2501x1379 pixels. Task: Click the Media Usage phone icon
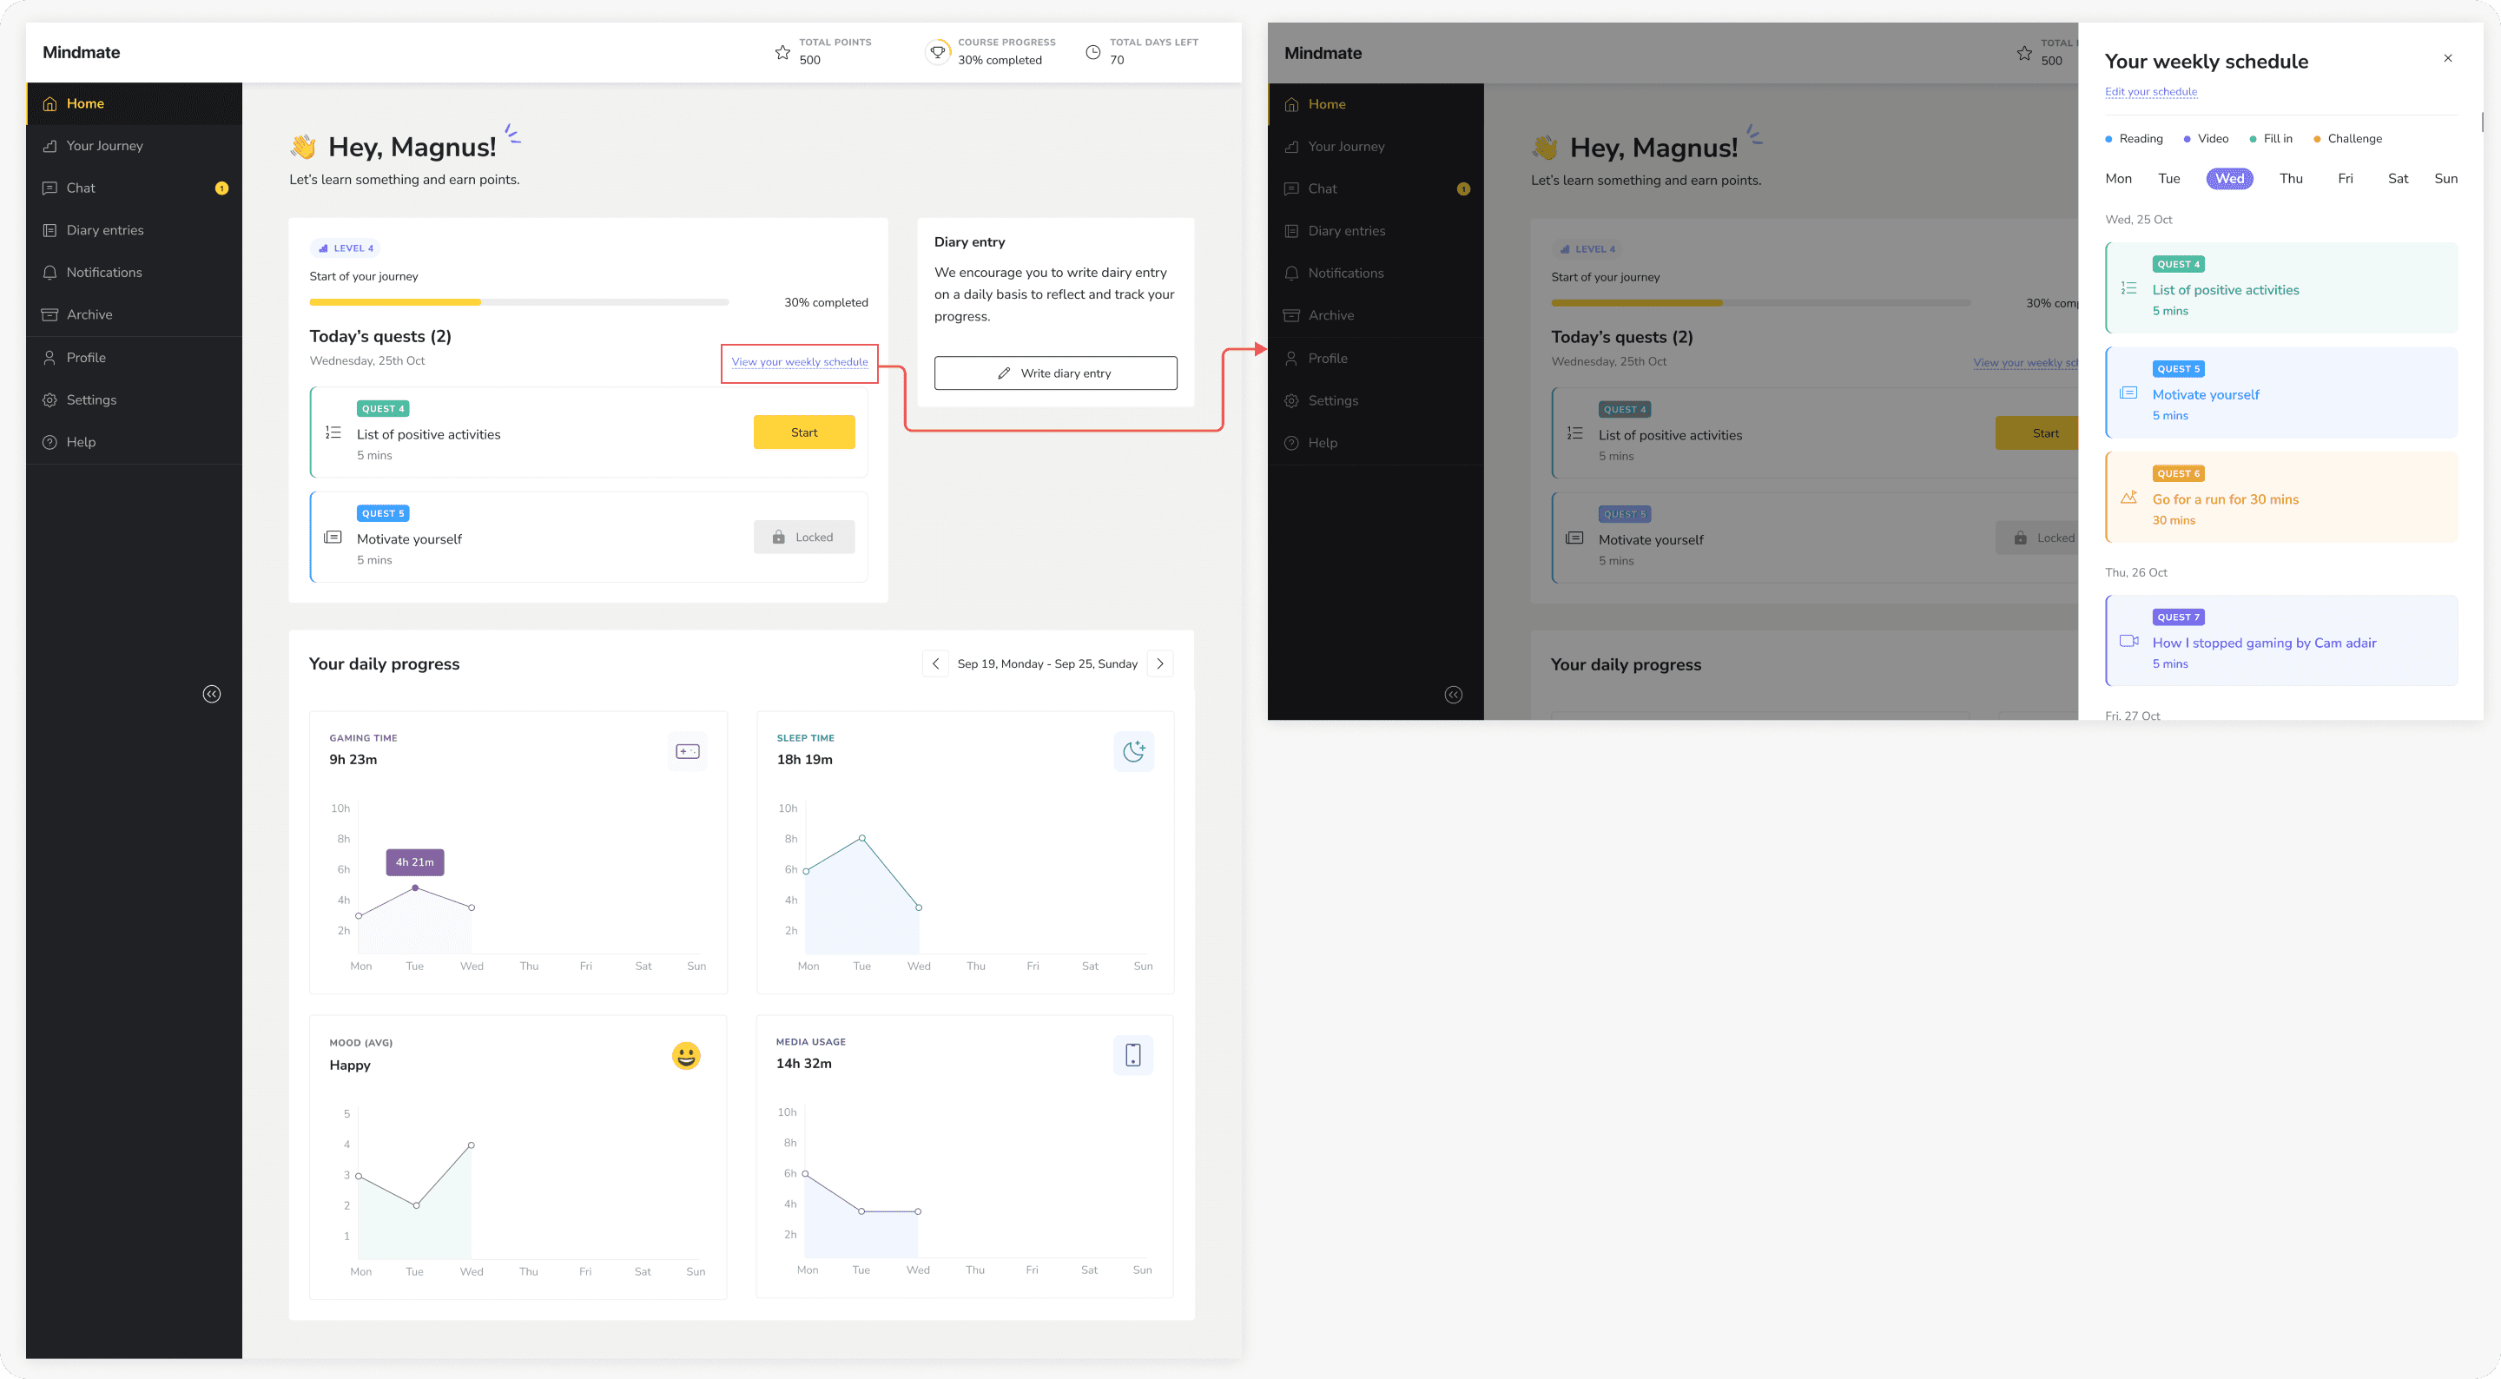[x=1133, y=1056]
